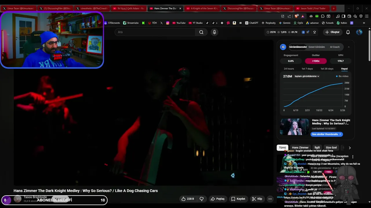Select the İlgili filter chip
This screenshot has width=371, height=208.
tap(317, 148)
